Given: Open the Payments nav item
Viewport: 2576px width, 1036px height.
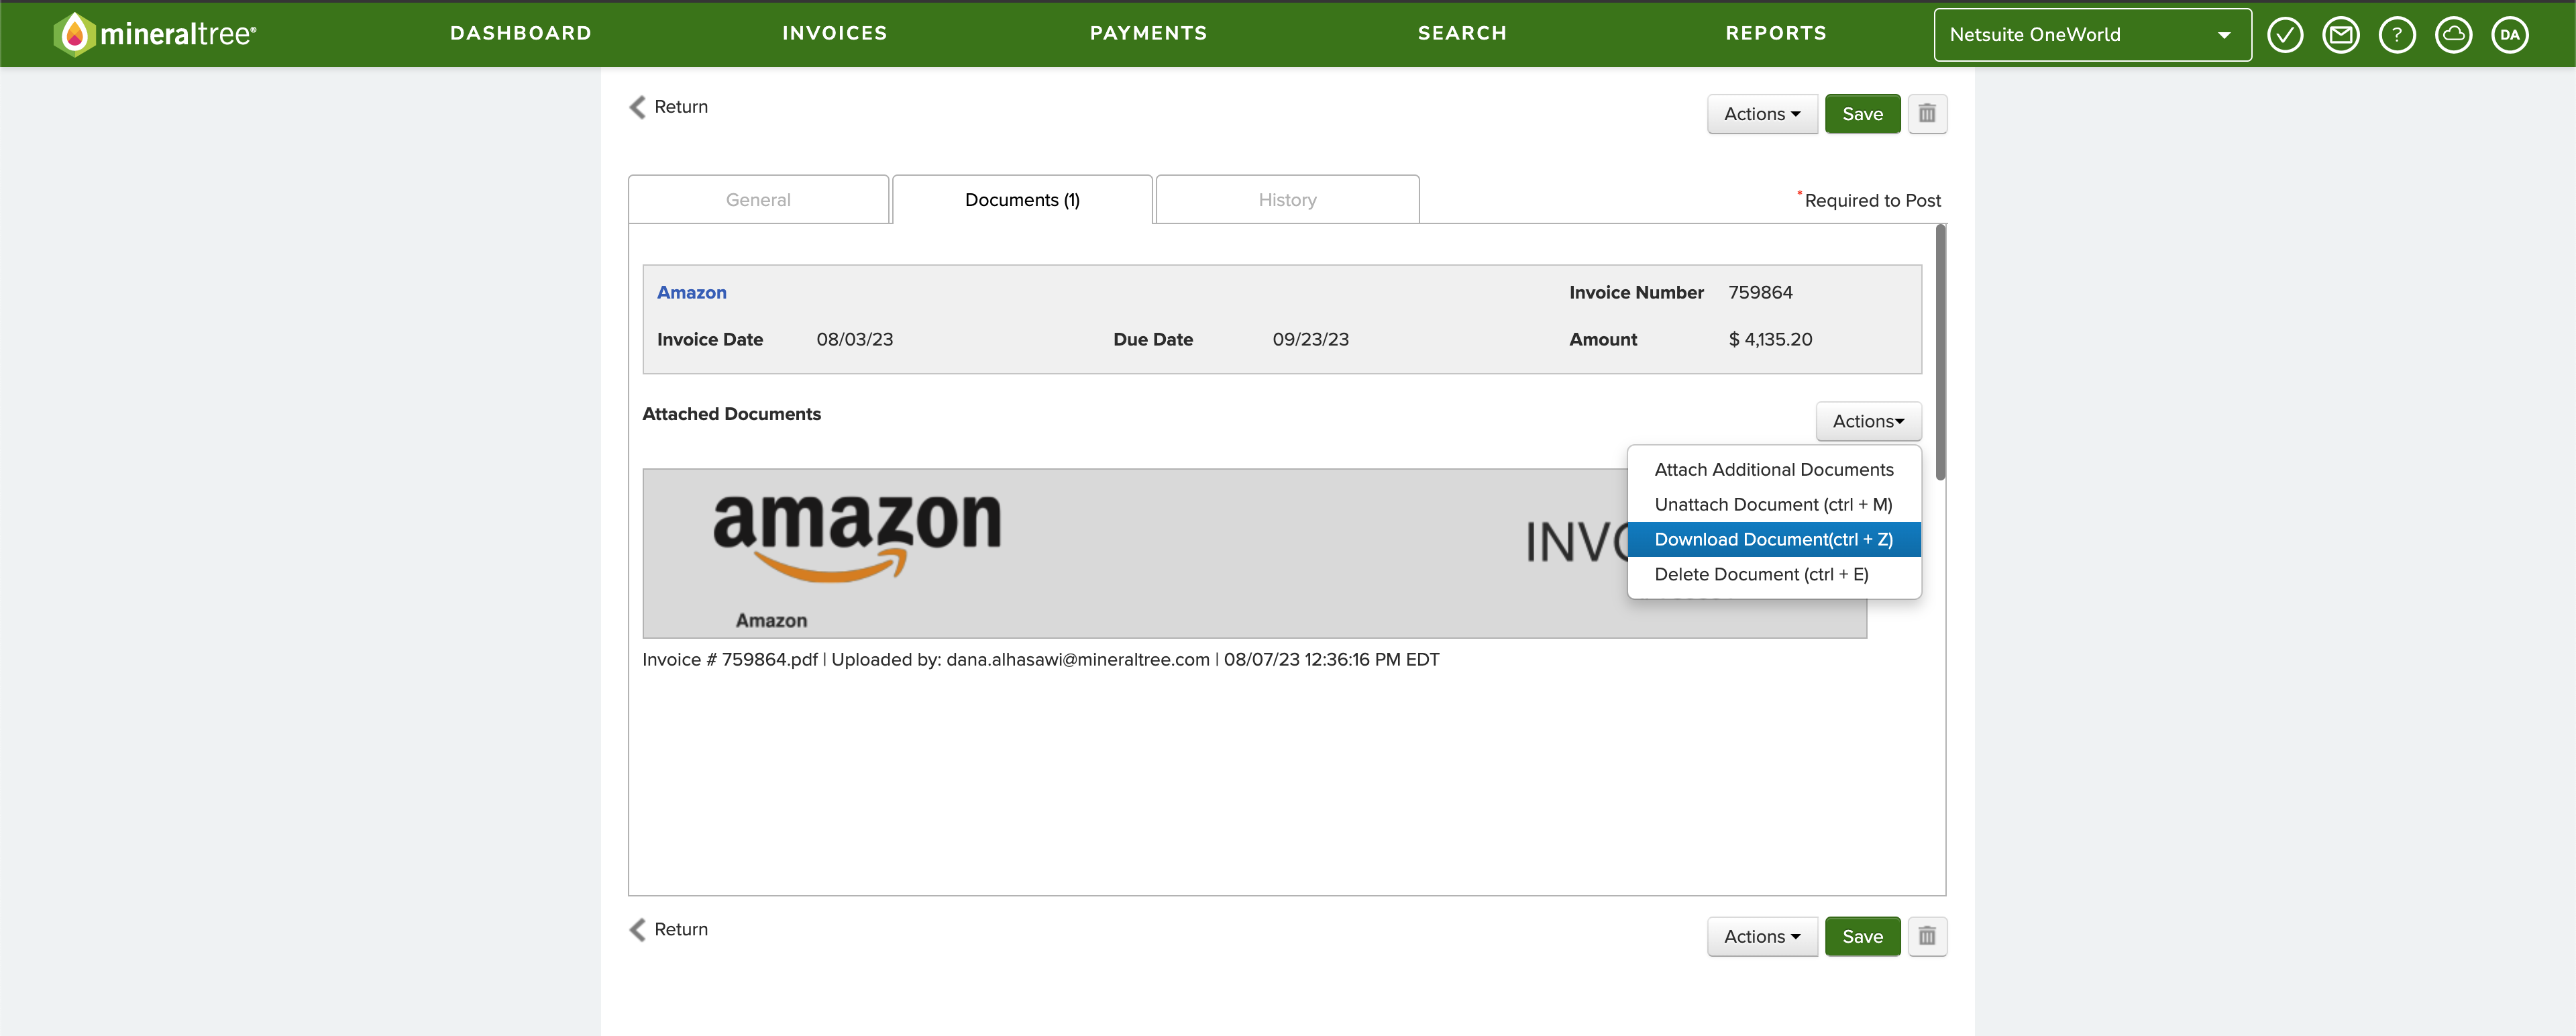Looking at the screenshot, I should pos(1148,33).
